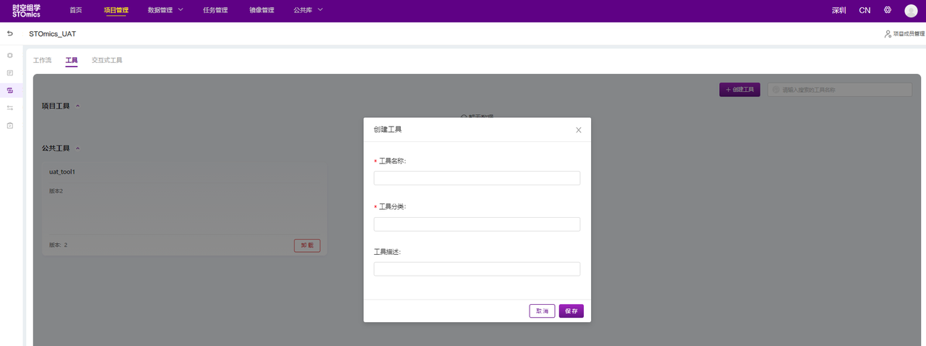Select the highlighted purple tools sidebar icon

click(x=10, y=90)
